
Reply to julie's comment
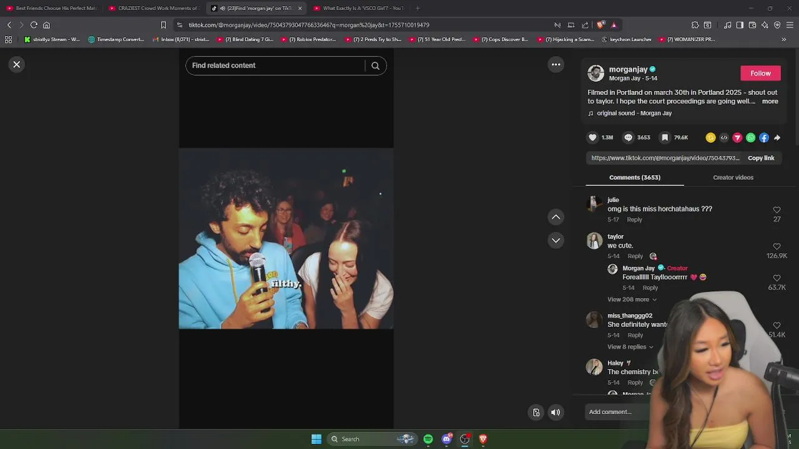pos(634,220)
